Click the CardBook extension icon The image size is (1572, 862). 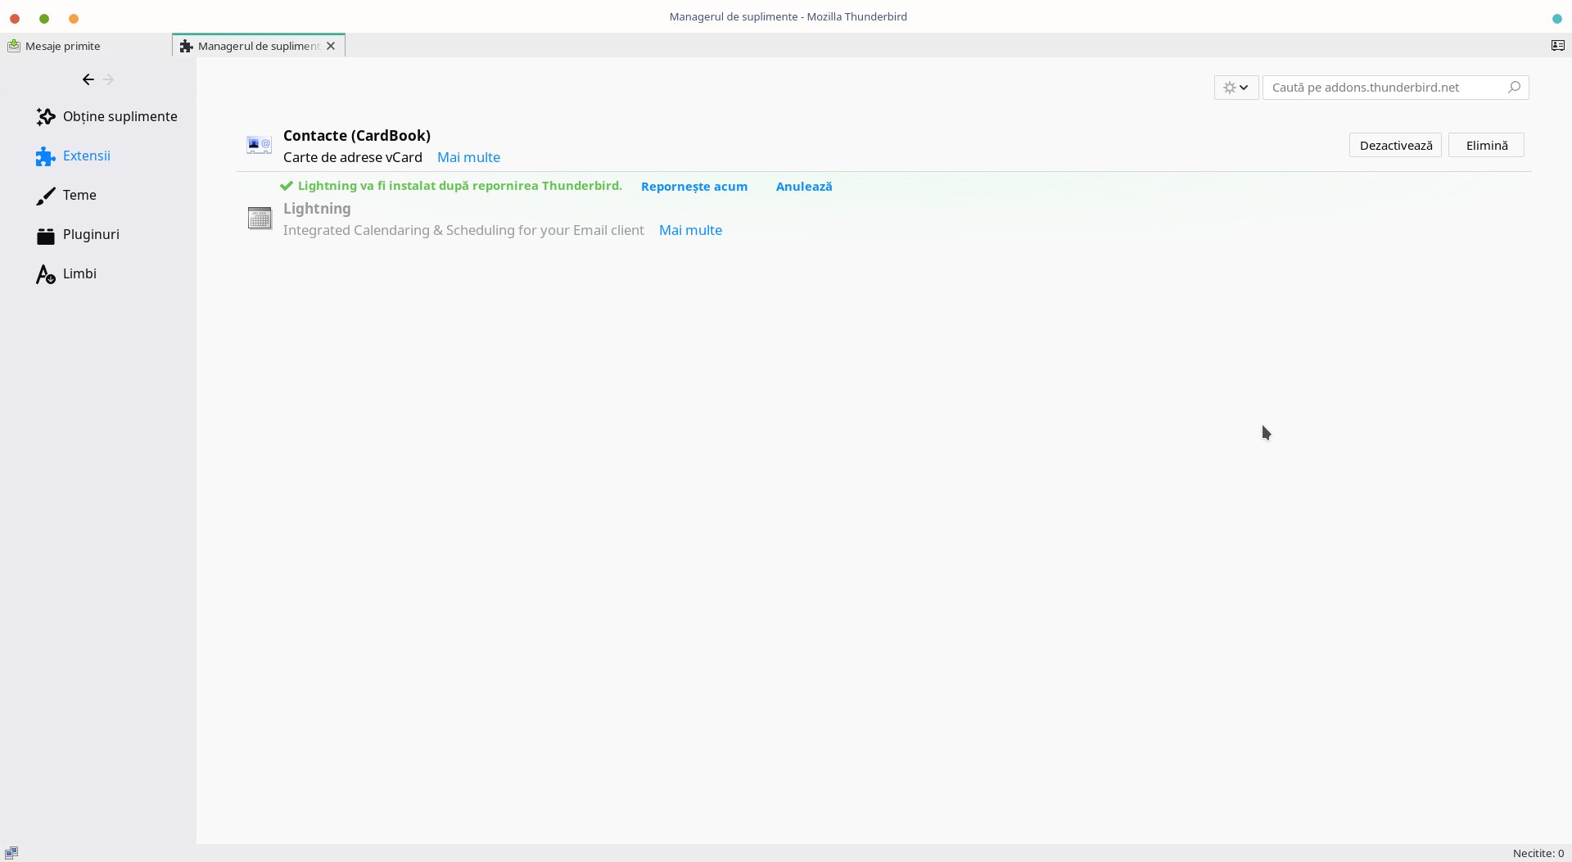(x=259, y=146)
